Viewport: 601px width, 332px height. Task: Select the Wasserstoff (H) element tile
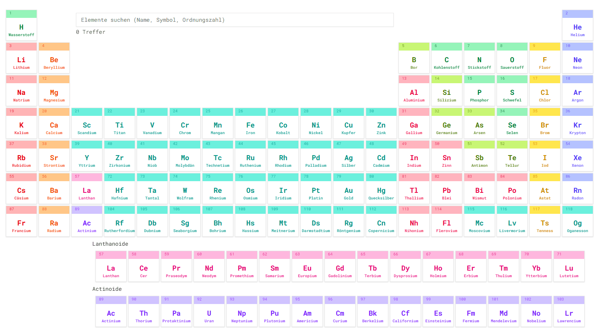point(21,25)
